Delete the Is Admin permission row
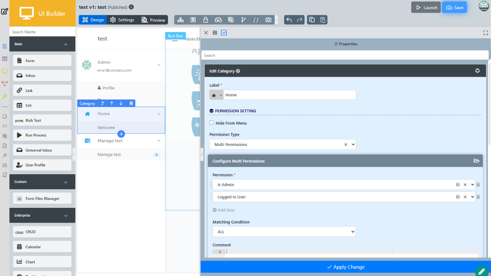Image resolution: width=491 pixels, height=276 pixels. click(478, 185)
